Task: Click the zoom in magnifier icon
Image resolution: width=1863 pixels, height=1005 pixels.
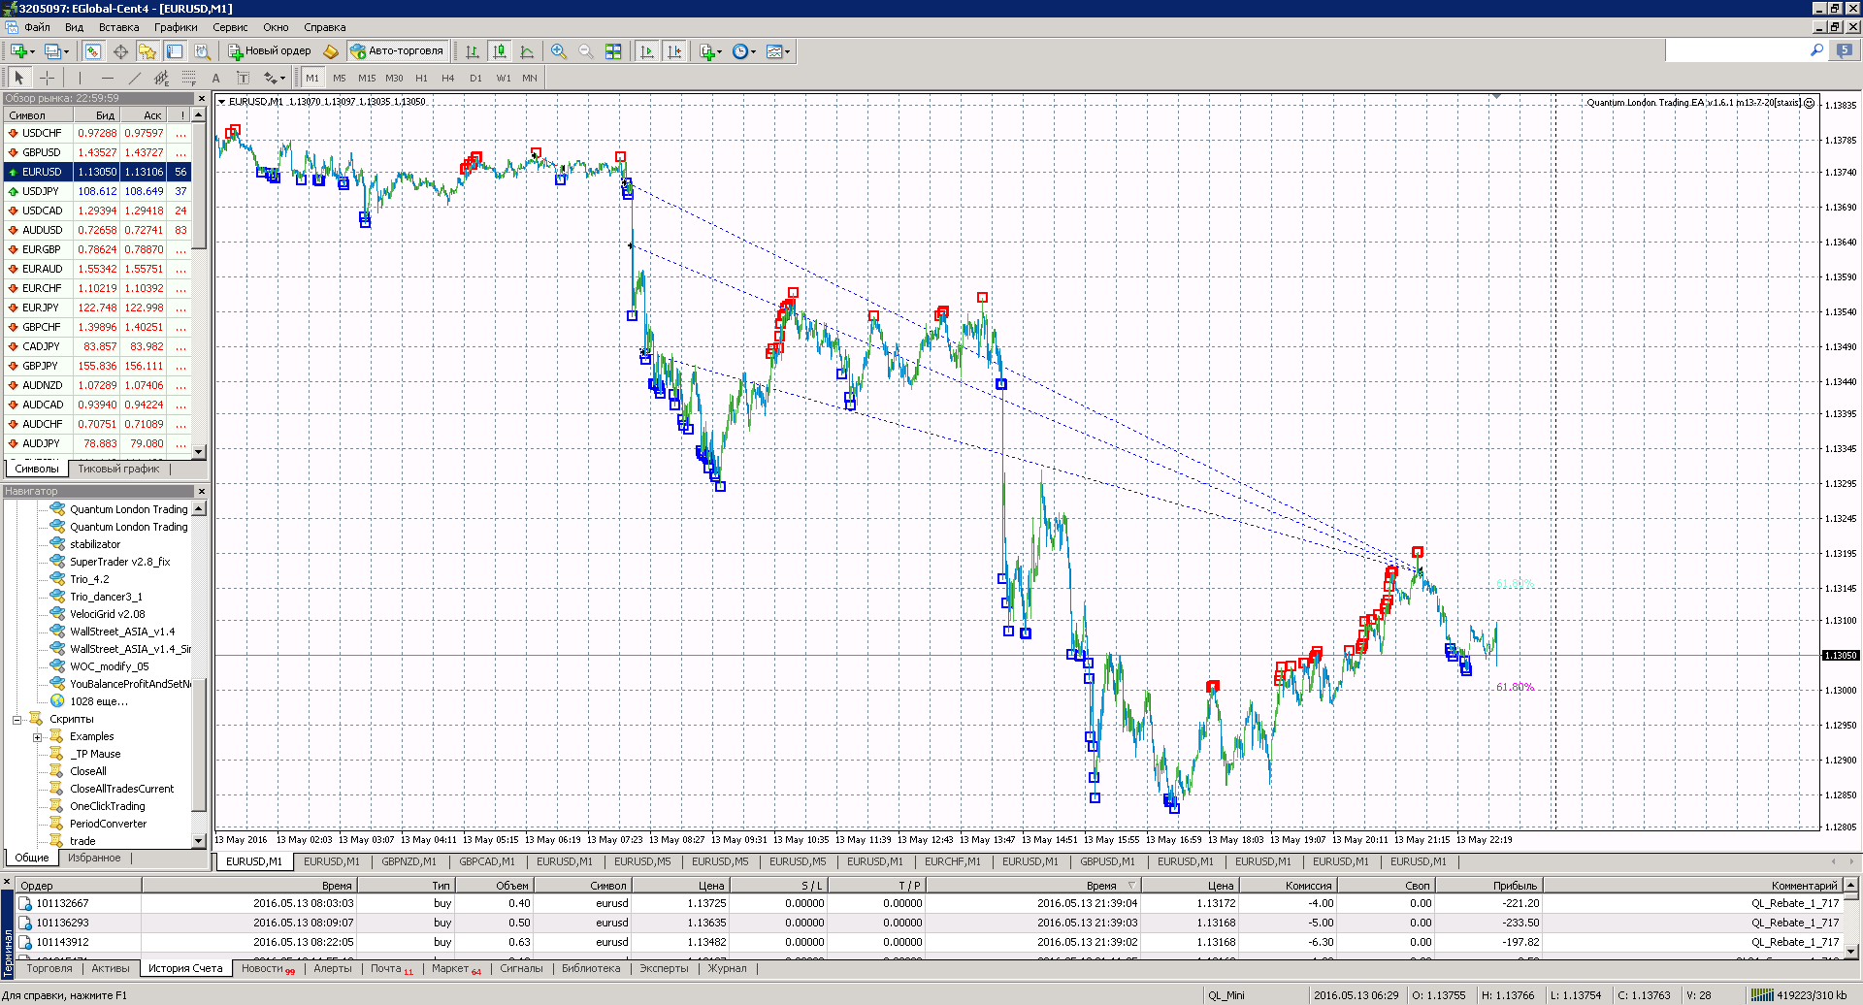Action: pyautogui.click(x=559, y=51)
